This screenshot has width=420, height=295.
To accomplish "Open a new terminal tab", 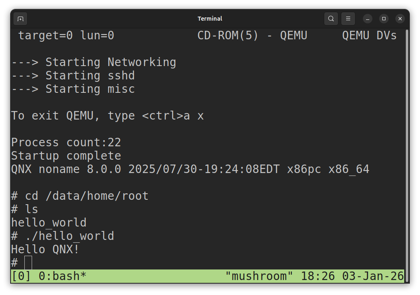I will tap(20, 19).
